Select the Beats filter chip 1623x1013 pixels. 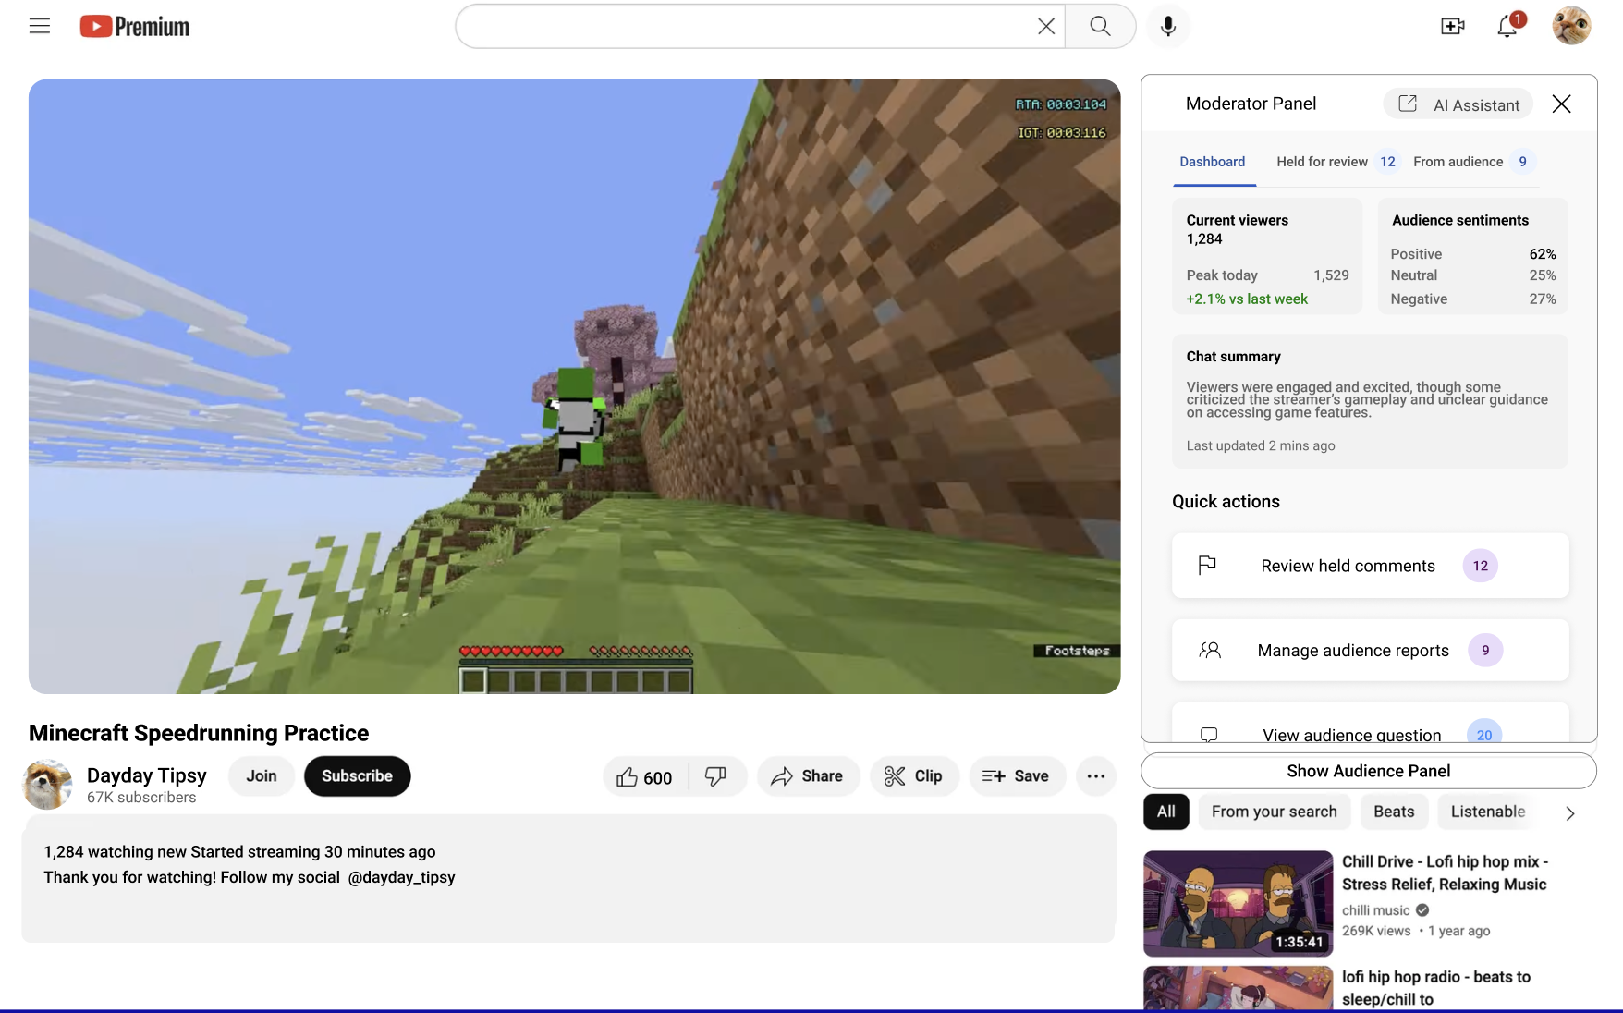coord(1393,812)
